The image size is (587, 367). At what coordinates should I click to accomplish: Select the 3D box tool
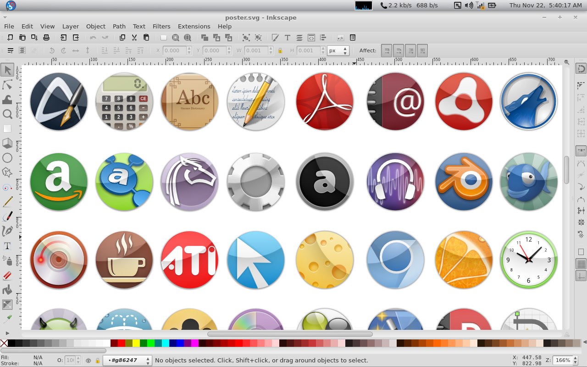pos(7,143)
